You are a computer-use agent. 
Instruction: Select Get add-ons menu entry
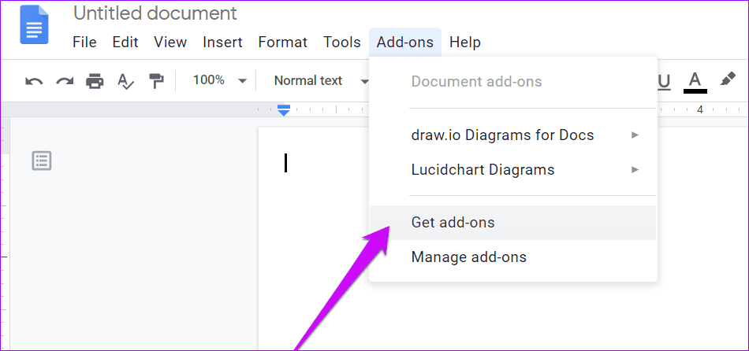coord(453,223)
